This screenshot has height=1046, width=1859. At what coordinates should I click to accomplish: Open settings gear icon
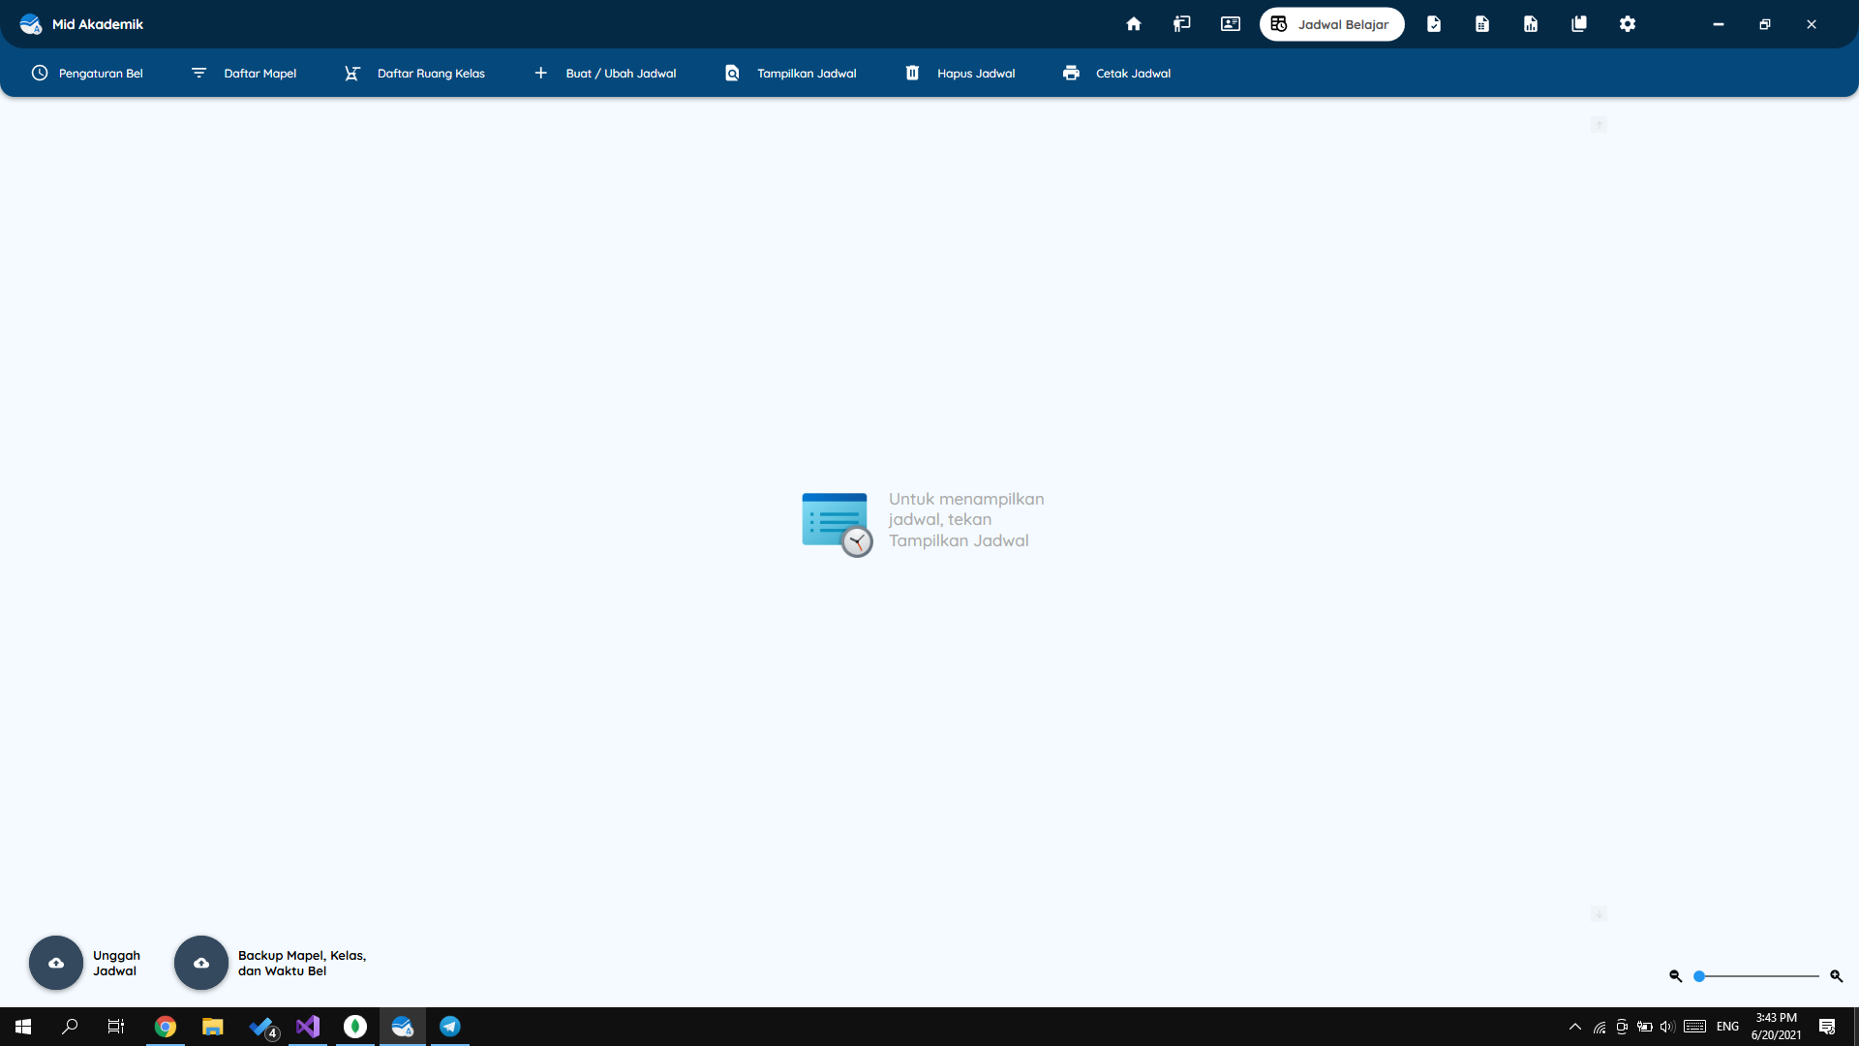click(1628, 24)
